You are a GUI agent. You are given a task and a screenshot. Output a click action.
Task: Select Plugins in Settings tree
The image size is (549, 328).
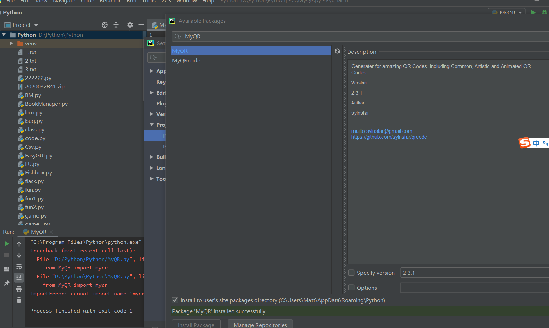click(161, 103)
